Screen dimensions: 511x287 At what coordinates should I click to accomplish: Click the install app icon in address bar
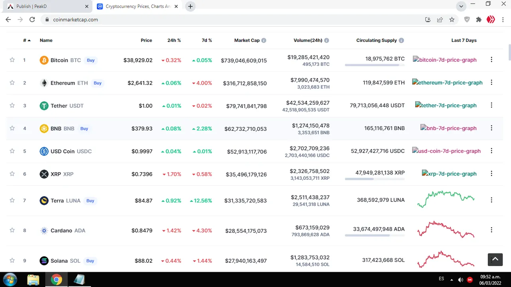click(x=428, y=20)
